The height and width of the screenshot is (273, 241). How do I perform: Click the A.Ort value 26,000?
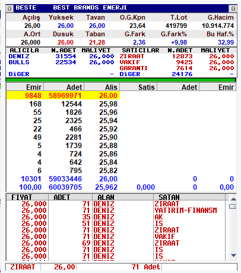30,42
